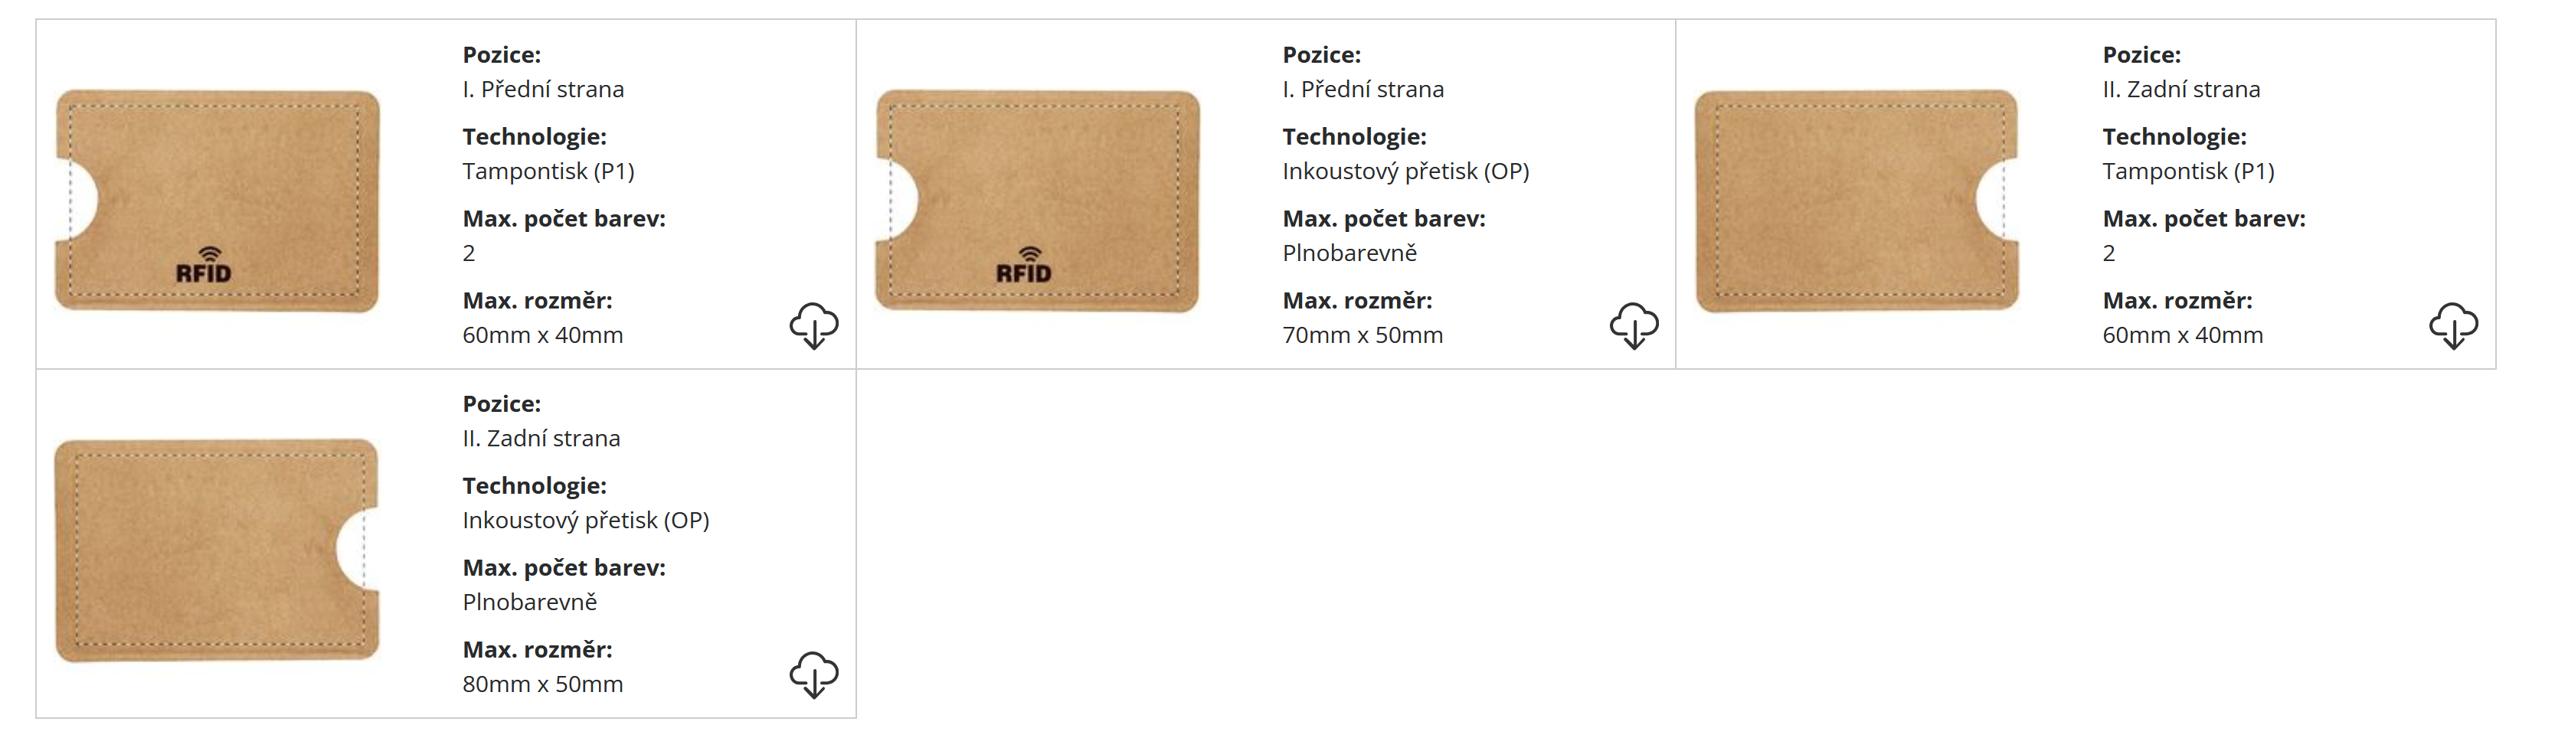Image resolution: width=2555 pixels, height=751 pixels.
Task: Download template for front side Inkoustový přetisk
Action: click(1634, 326)
